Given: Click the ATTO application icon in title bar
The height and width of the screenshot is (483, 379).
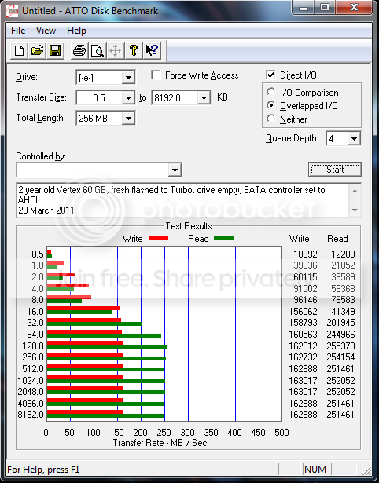Looking at the screenshot, I should tap(12, 11).
